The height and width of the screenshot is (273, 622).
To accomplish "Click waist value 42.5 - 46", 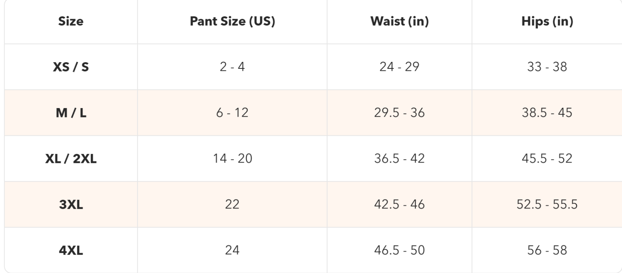I will [x=400, y=205].
